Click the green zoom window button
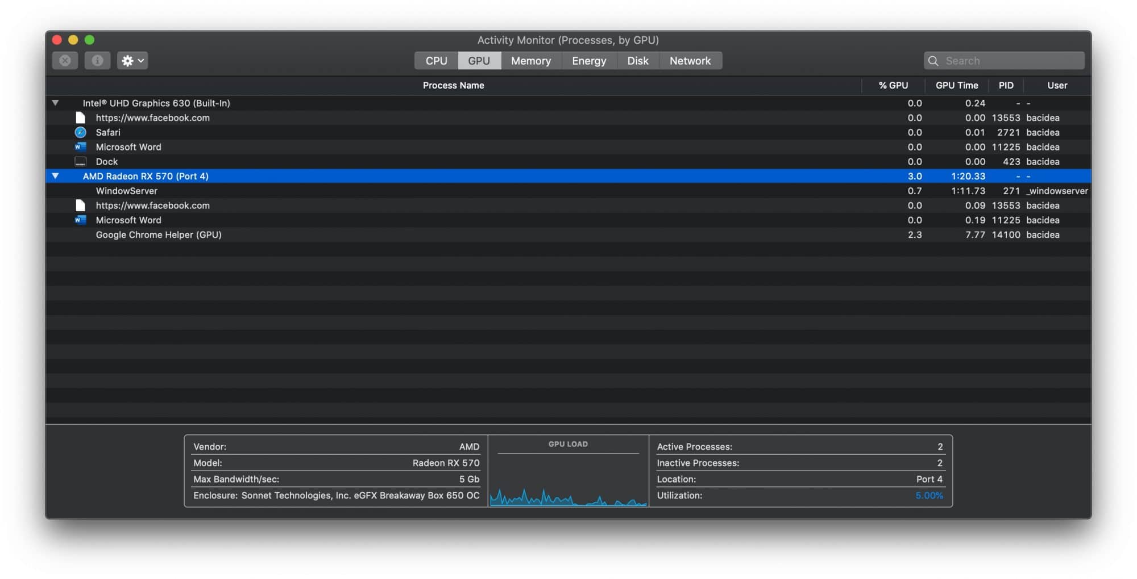 point(90,40)
